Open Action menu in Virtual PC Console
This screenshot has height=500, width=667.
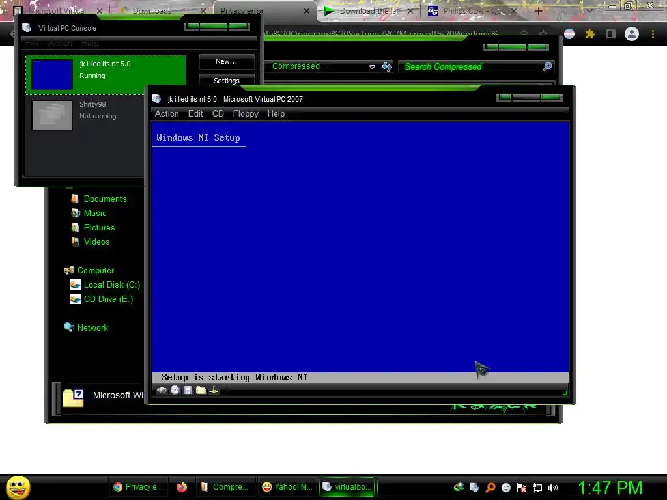tap(60, 44)
